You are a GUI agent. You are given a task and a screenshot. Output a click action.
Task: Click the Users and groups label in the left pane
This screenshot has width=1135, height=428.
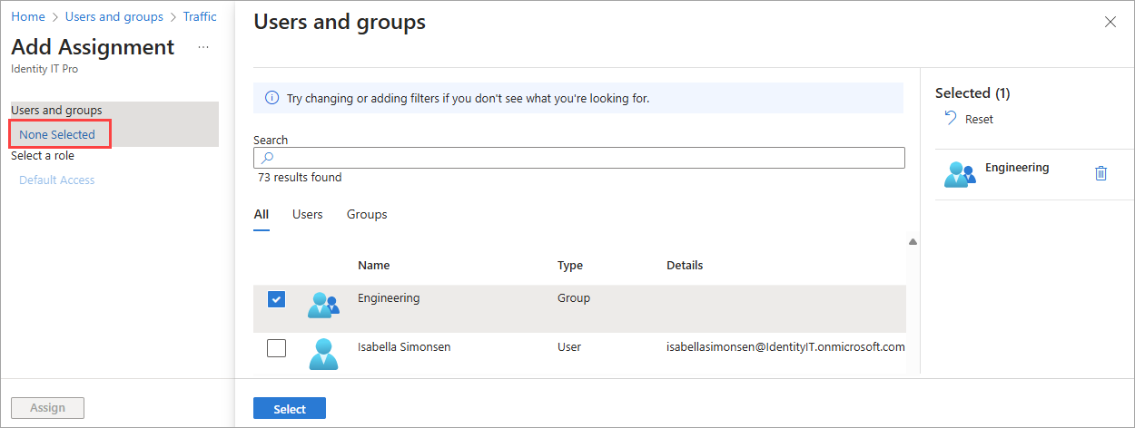pos(56,110)
